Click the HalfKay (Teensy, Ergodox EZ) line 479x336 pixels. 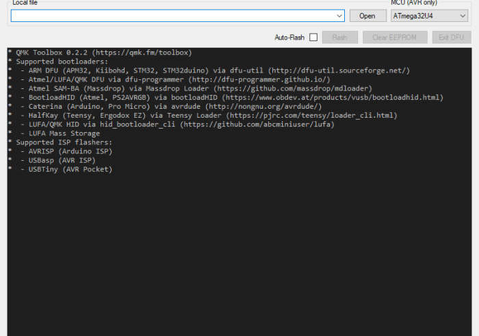(203, 116)
